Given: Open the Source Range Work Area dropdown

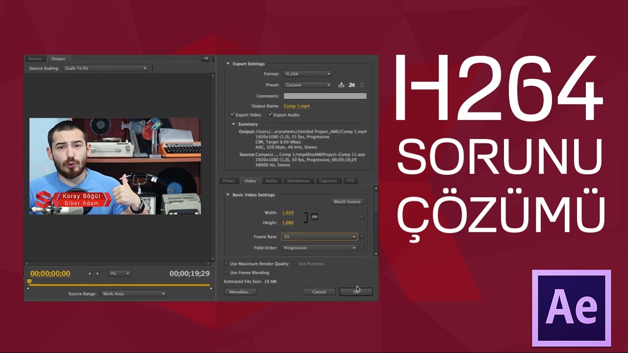Looking at the screenshot, I should 133,294.
